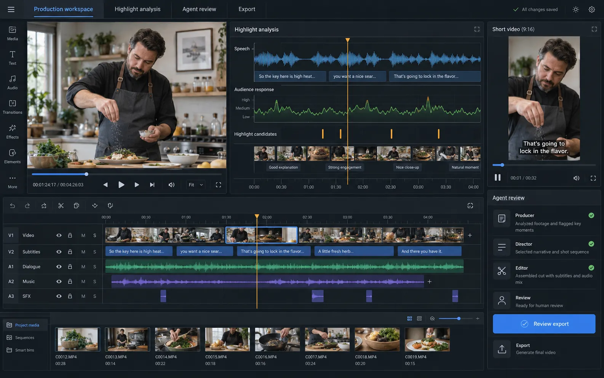The height and width of the screenshot is (378, 604).
Task: Click the copy clip icon in timeline toolbar
Action: (x=77, y=206)
